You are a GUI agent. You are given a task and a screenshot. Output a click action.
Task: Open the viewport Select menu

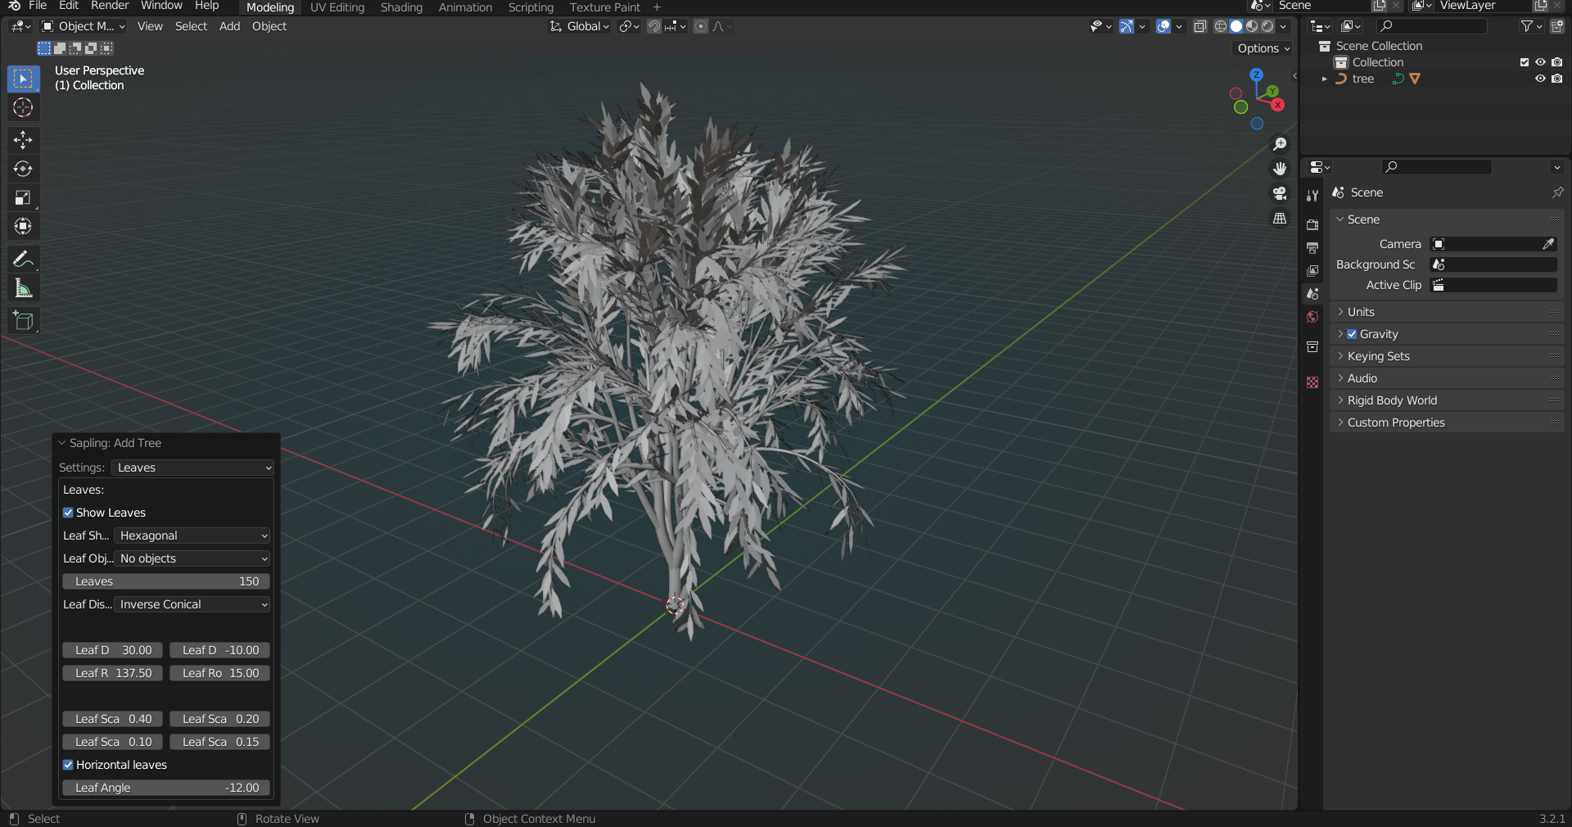tap(191, 26)
